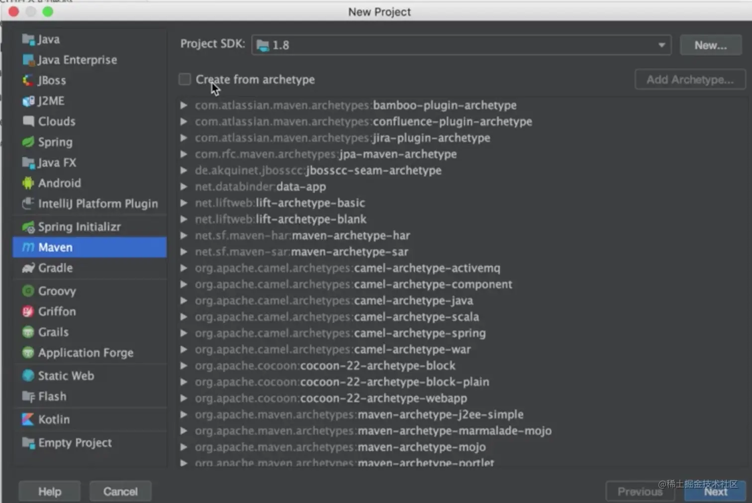This screenshot has width=752, height=503.
Task: Expand the jbosscc-seam-archetype node
Action: pos(184,170)
